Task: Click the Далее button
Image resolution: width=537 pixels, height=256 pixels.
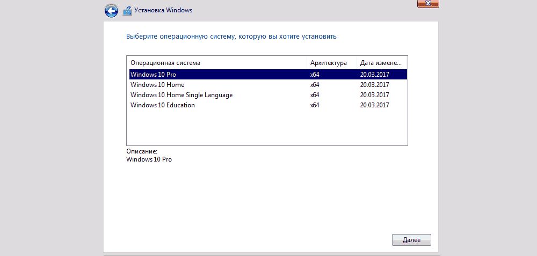Action: 411,239
